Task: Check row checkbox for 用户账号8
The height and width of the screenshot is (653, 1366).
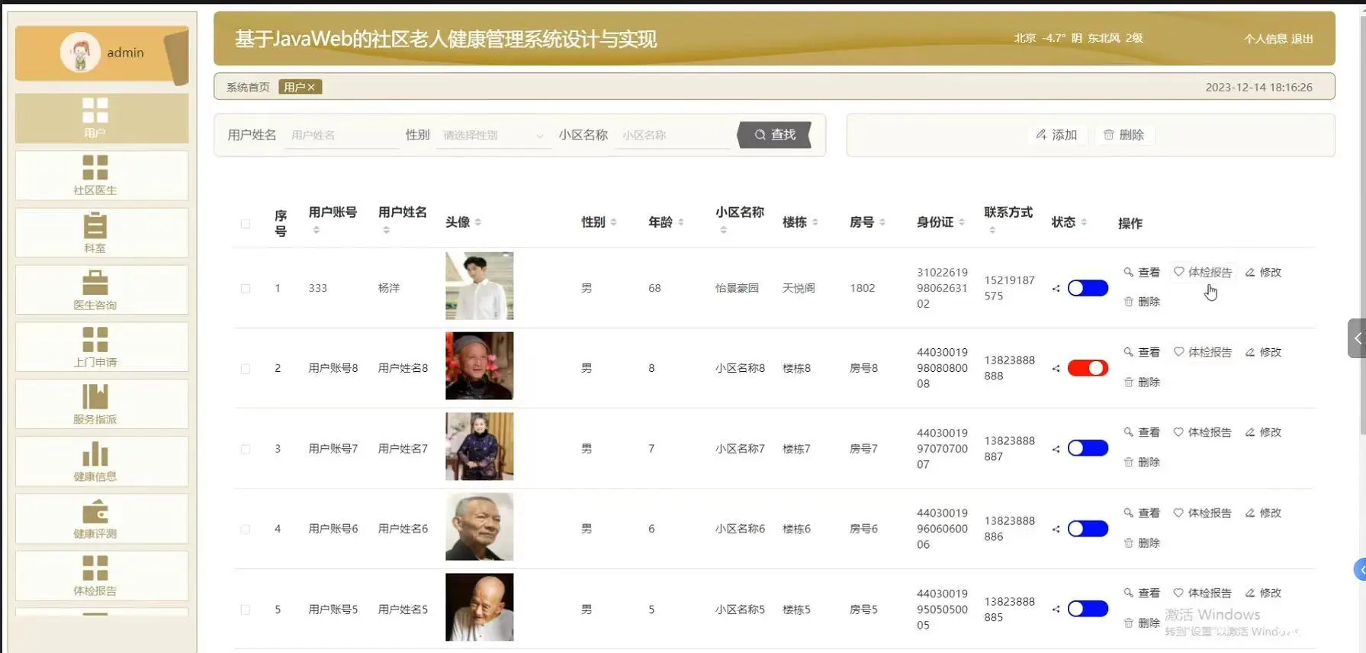Action: pyautogui.click(x=246, y=369)
